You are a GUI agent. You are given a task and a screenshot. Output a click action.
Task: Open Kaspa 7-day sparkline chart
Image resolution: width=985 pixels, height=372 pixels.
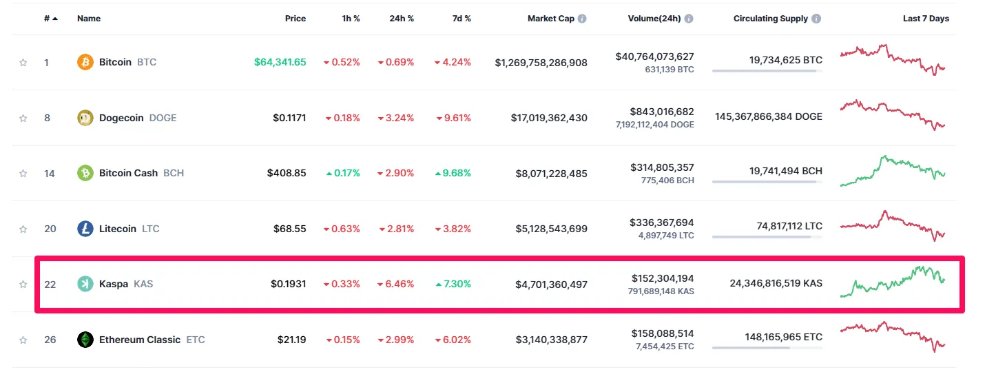pyautogui.click(x=893, y=282)
